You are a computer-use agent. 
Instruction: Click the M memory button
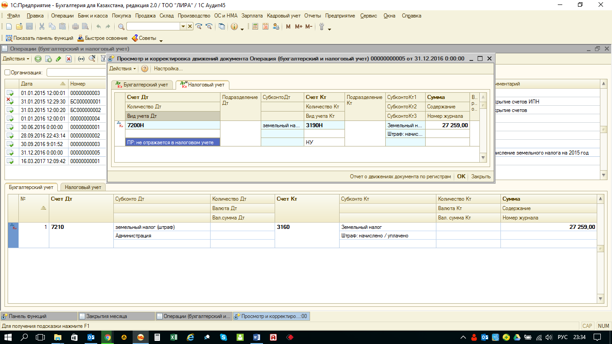[288, 26]
